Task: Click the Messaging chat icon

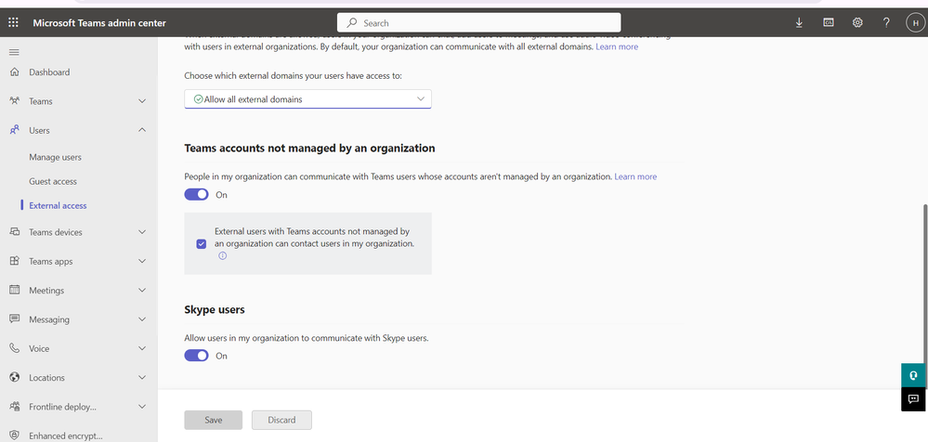Action: tap(15, 318)
